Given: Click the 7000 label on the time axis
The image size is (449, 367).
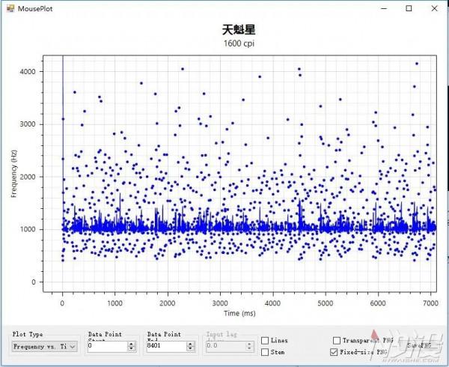Looking at the screenshot, I should click(x=430, y=303).
